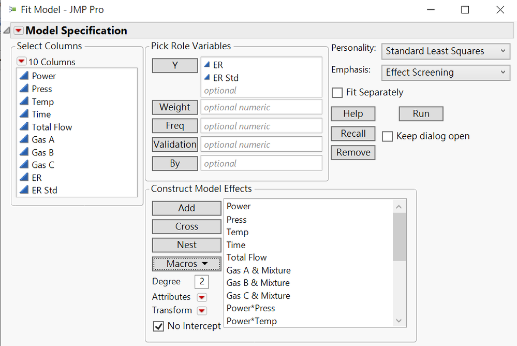Select Power*Press in model effects list
Screen dimensions: 517x346
click(x=251, y=308)
